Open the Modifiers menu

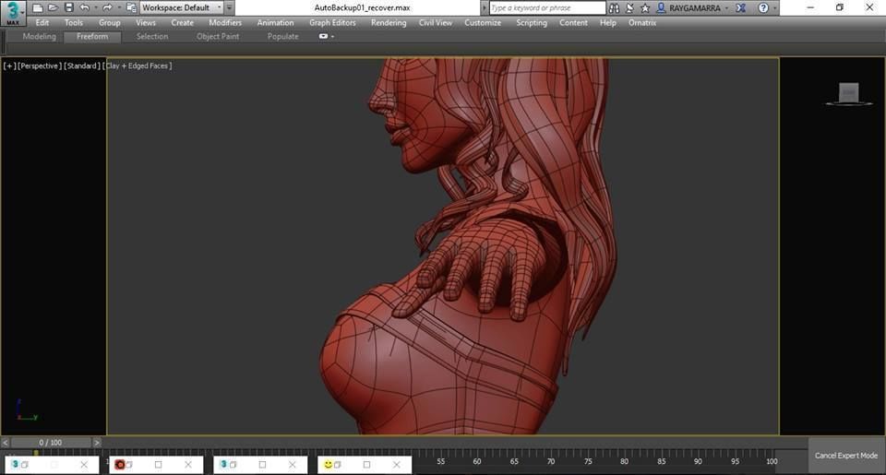pos(225,22)
